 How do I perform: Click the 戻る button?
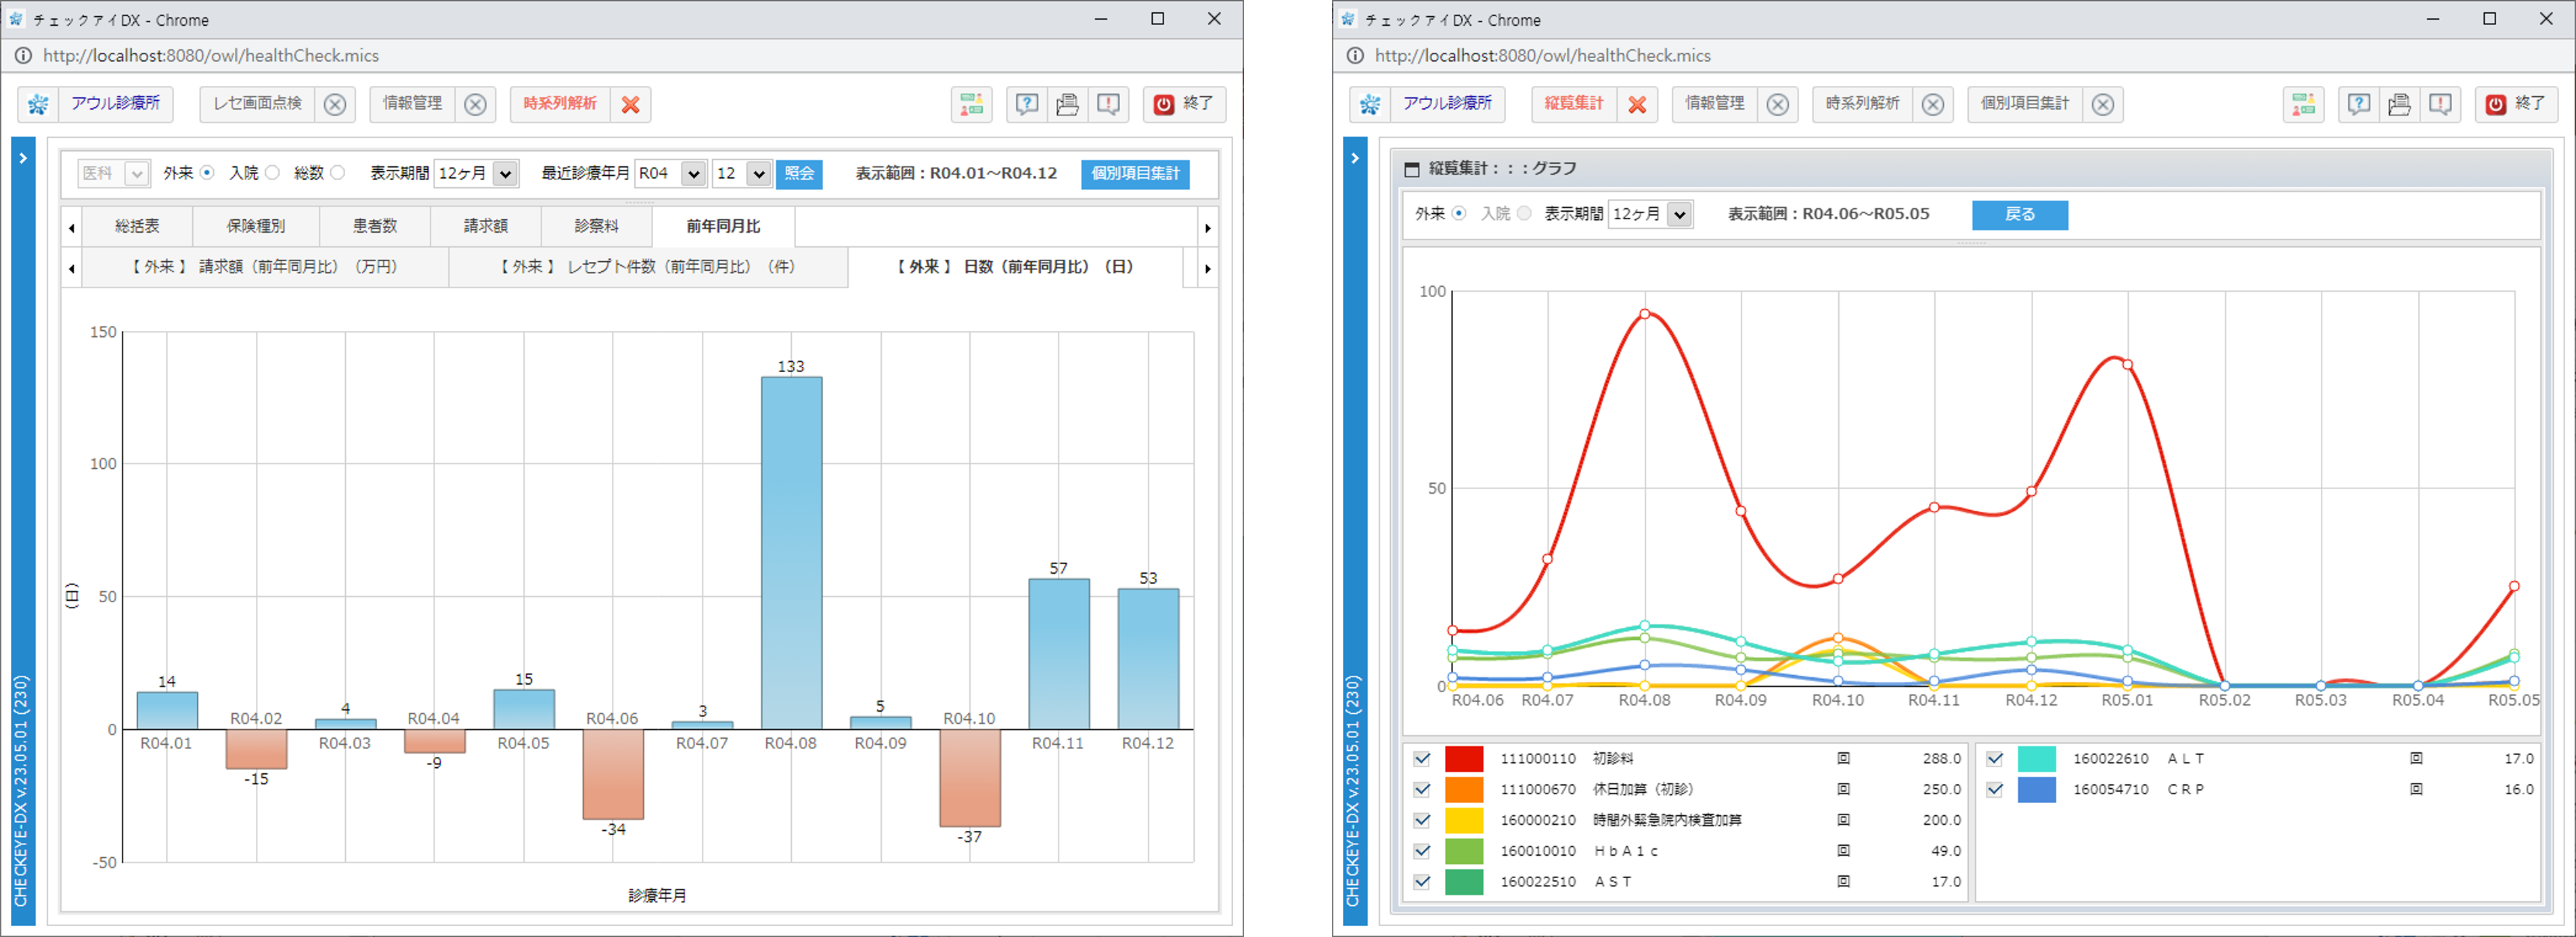2020,215
